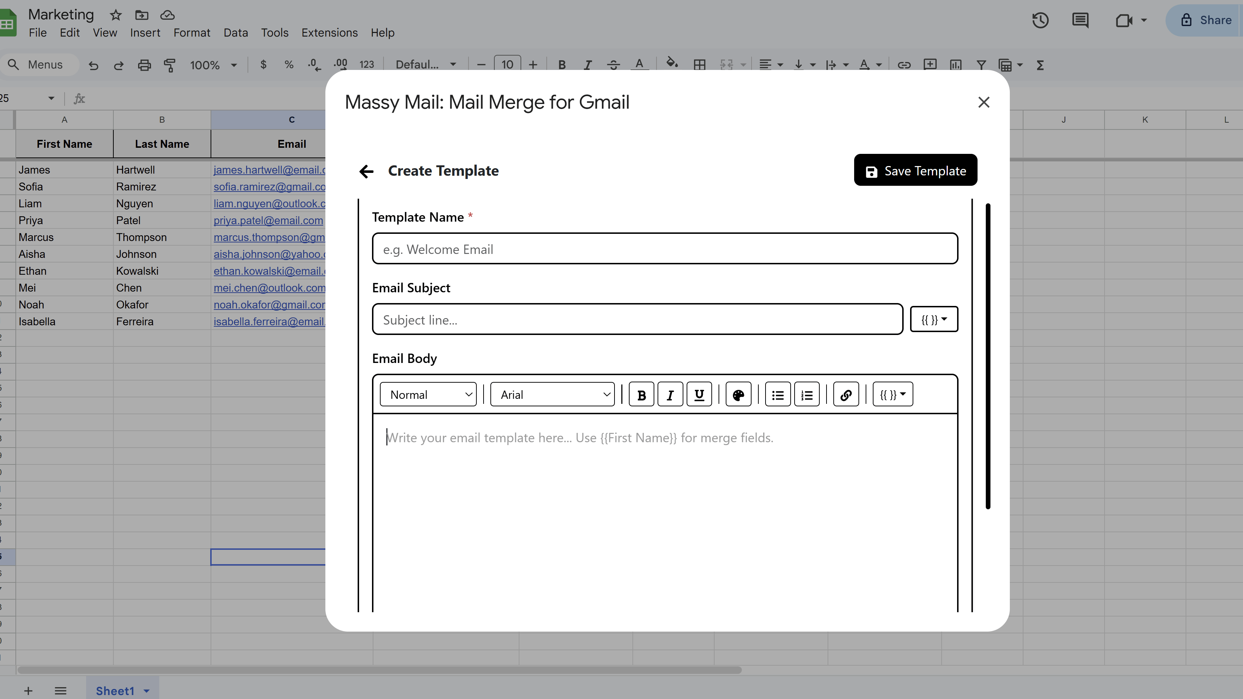Toggle italic formatting in the Email Body
The height and width of the screenshot is (699, 1243).
click(670, 394)
